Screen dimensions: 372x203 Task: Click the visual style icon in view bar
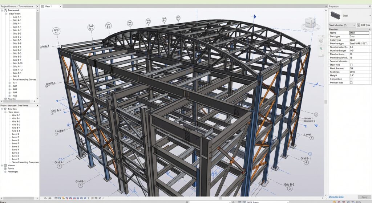pyautogui.click(x=60, y=198)
